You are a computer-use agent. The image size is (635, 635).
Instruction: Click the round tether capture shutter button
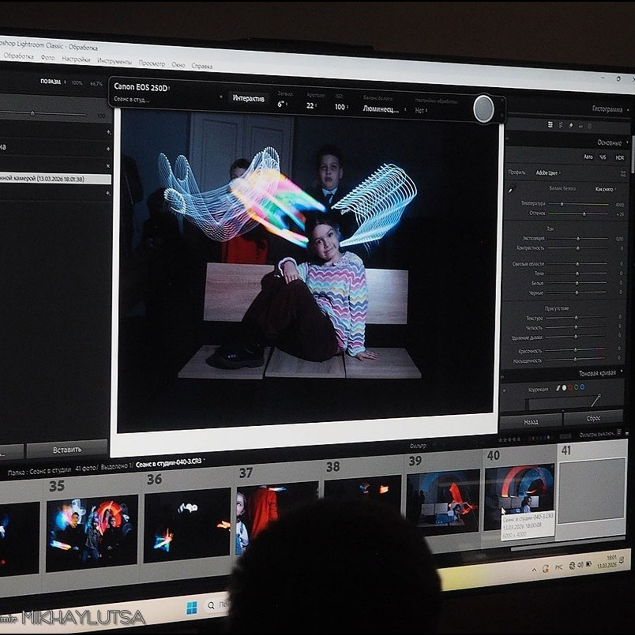[x=483, y=109]
